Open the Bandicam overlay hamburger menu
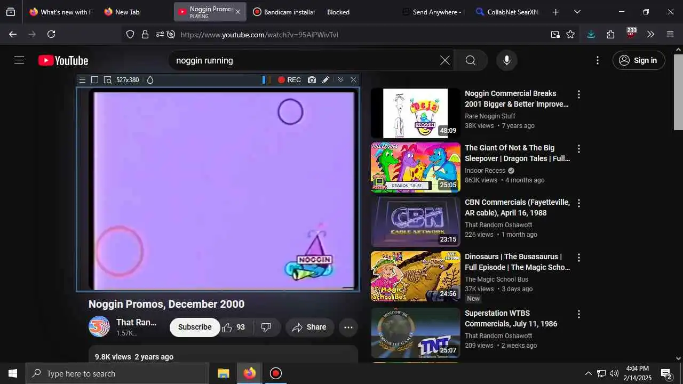683x384 pixels. (82, 80)
